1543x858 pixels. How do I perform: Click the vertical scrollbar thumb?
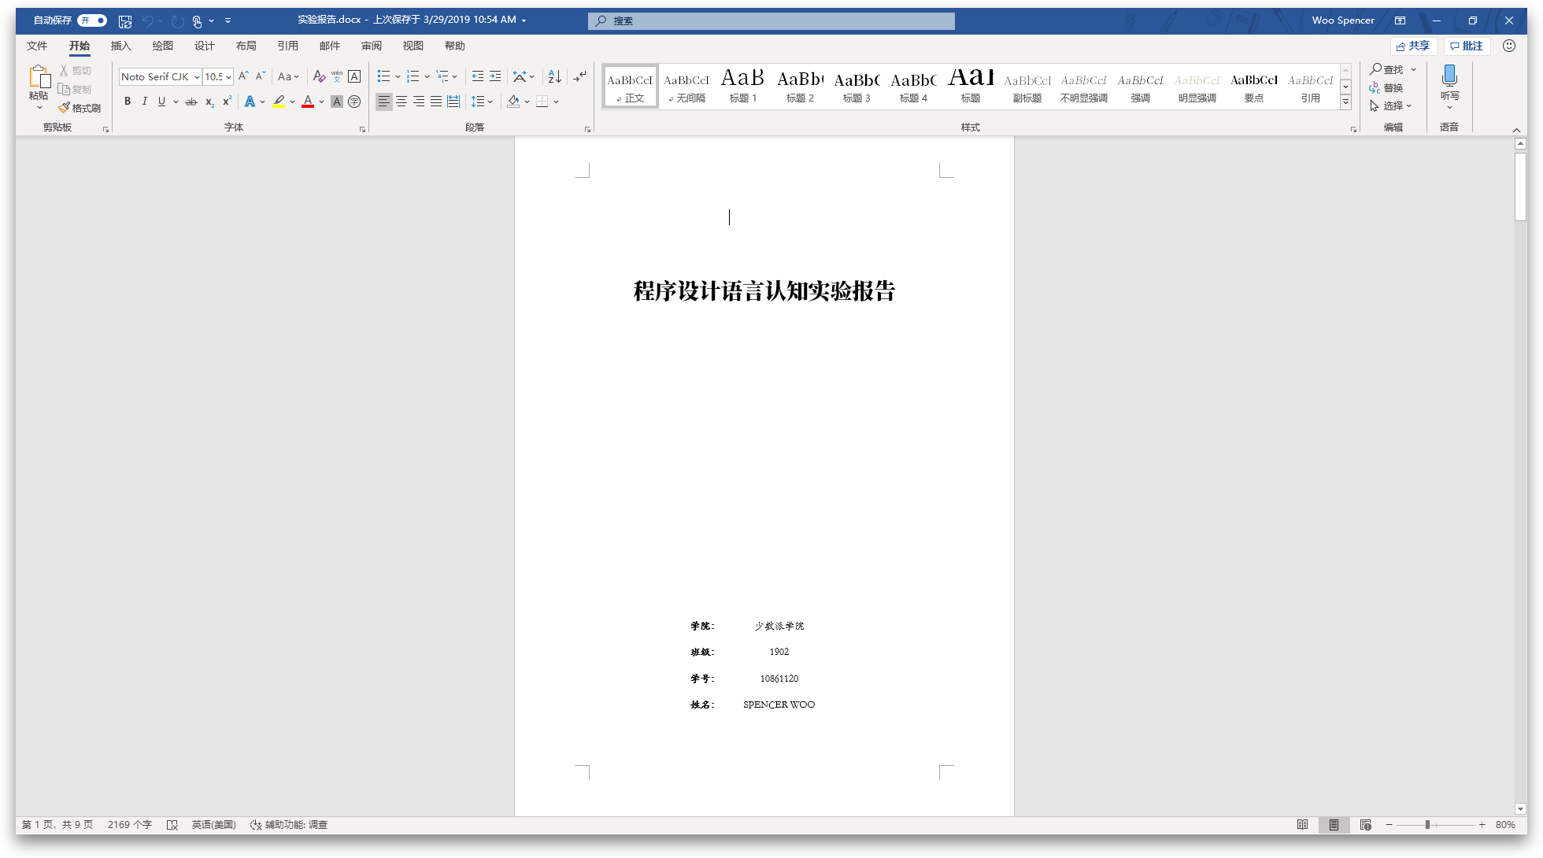pyautogui.click(x=1520, y=186)
